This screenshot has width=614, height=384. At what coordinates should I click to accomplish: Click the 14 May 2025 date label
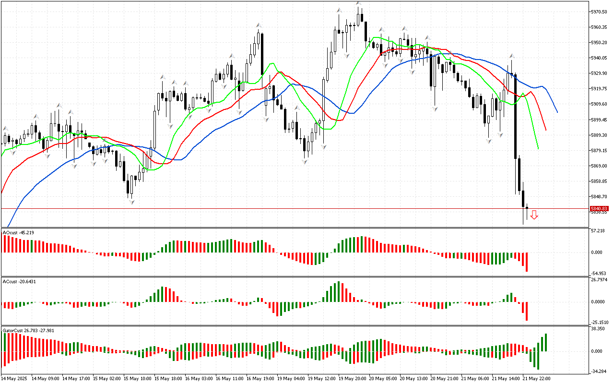point(15,378)
